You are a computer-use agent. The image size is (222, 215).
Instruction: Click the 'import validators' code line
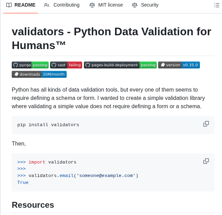(47, 162)
